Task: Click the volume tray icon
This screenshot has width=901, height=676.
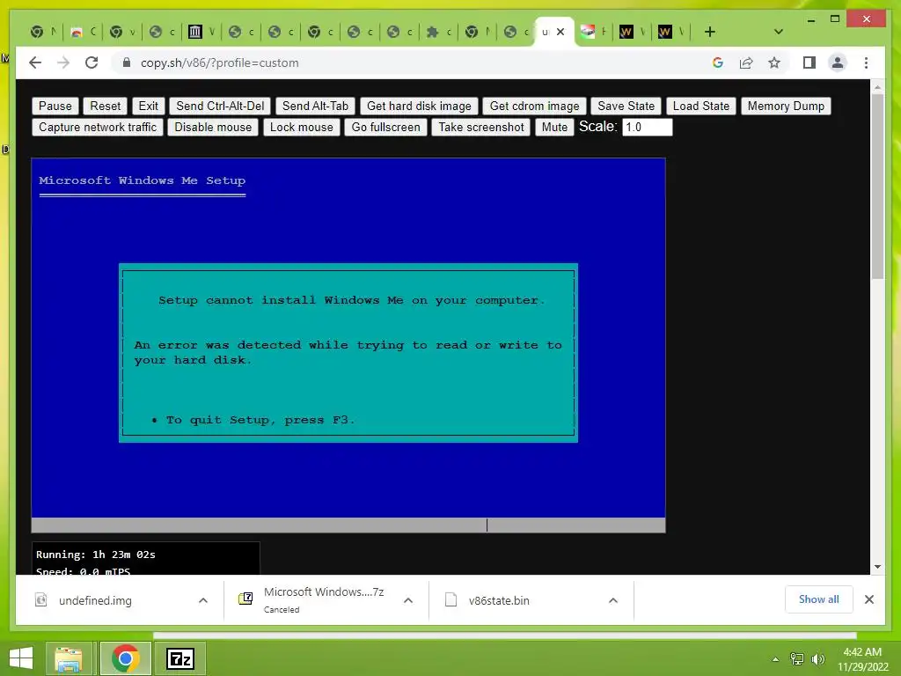Action: point(817,658)
